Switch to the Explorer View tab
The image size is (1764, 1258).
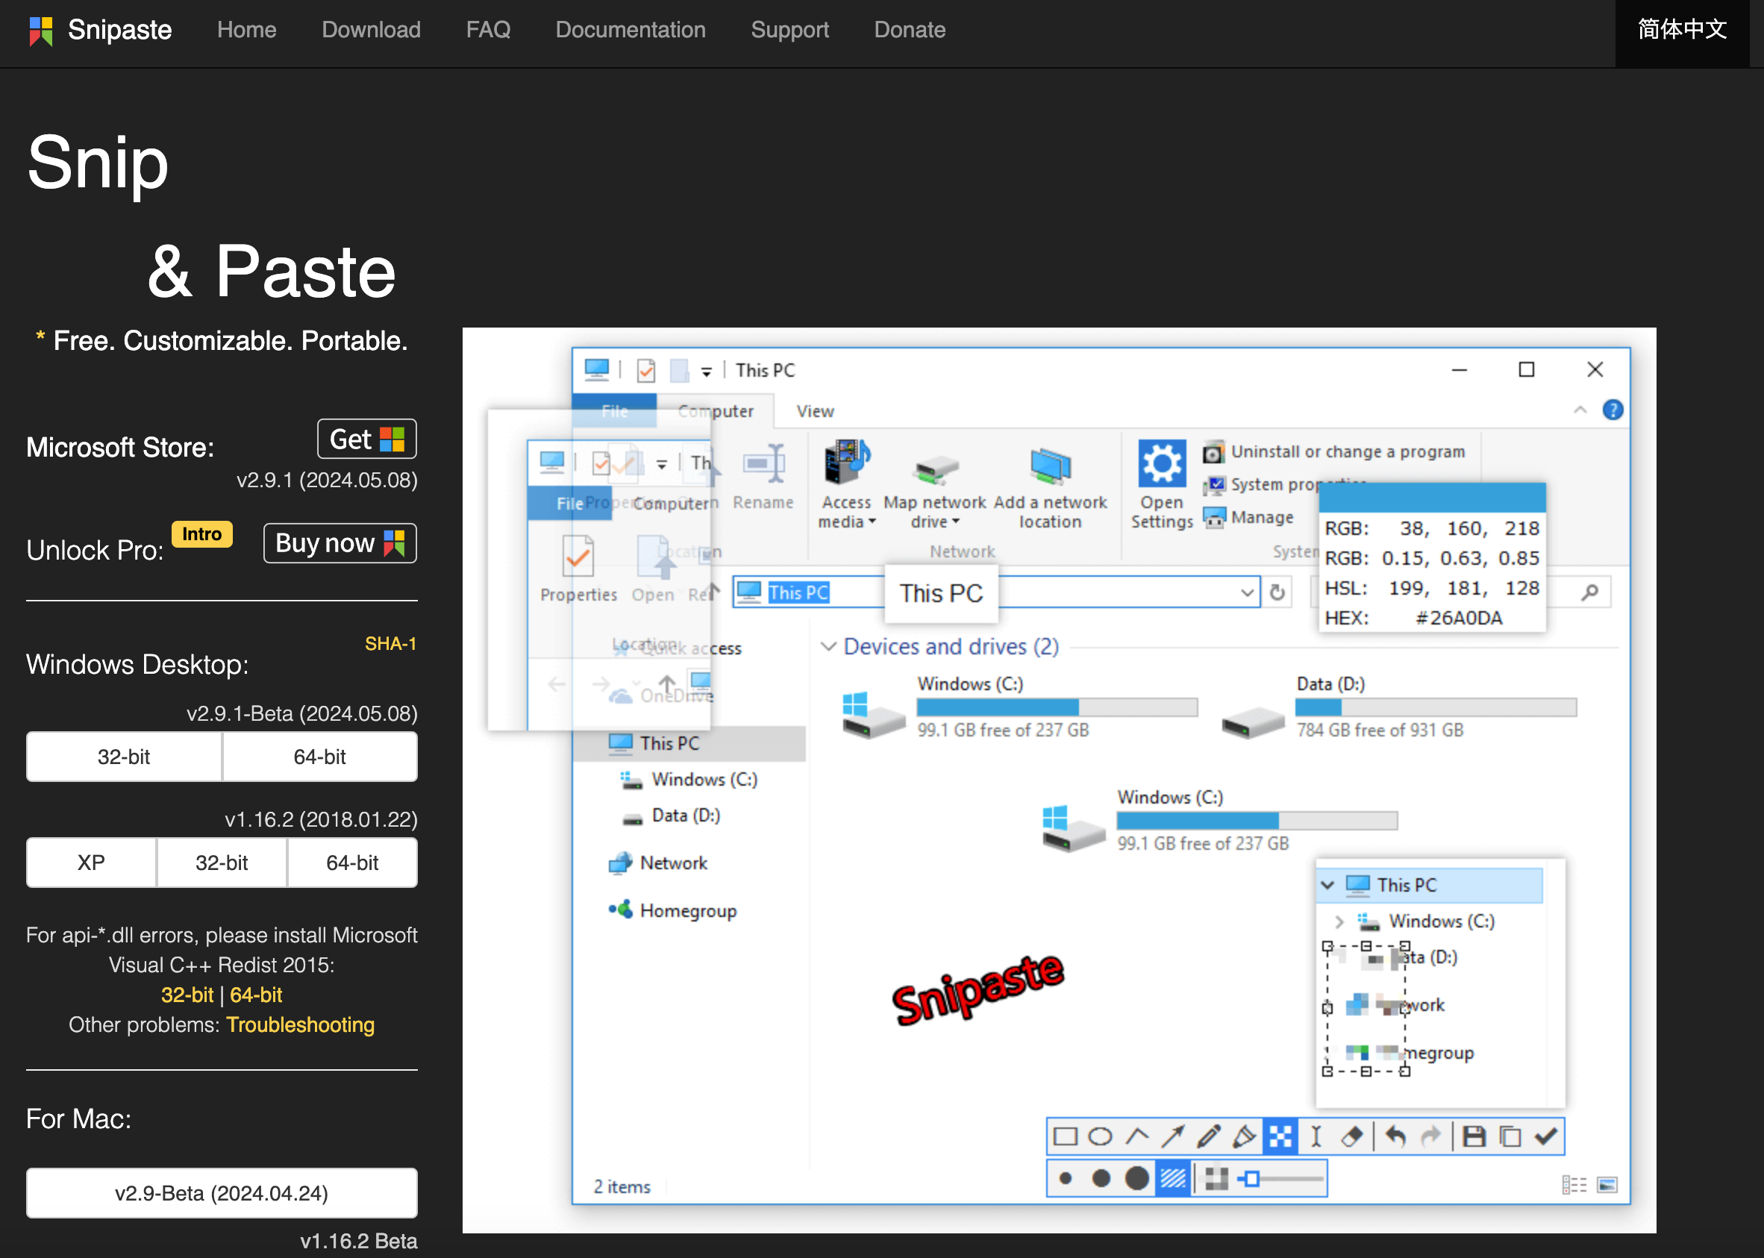[x=816, y=411]
